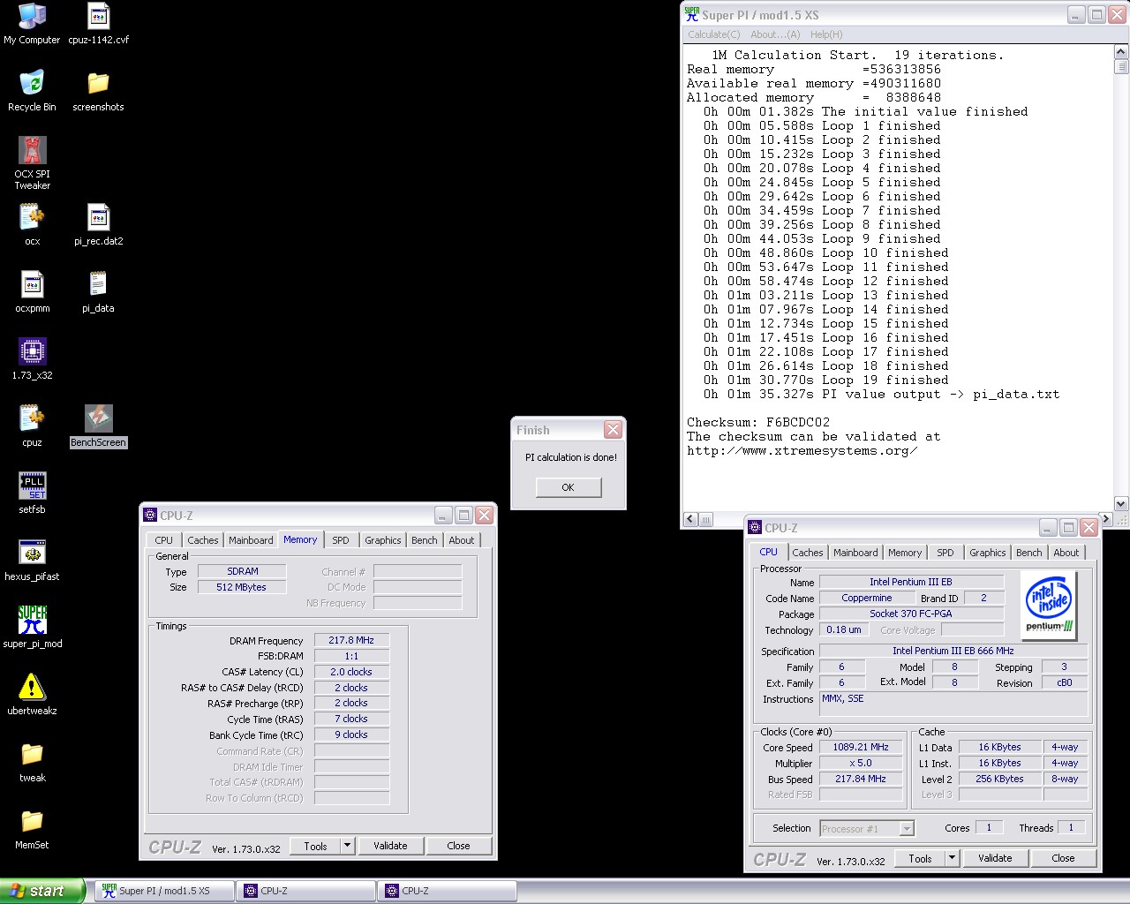
Task: Click Super PI vertical scrollbar up arrow
Action: [x=1121, y=52]
